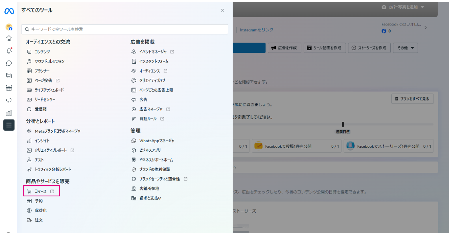The width and height of the screenshot is (449, 233).
Task: Open トラフィック分析レポート
Action: 49,170
